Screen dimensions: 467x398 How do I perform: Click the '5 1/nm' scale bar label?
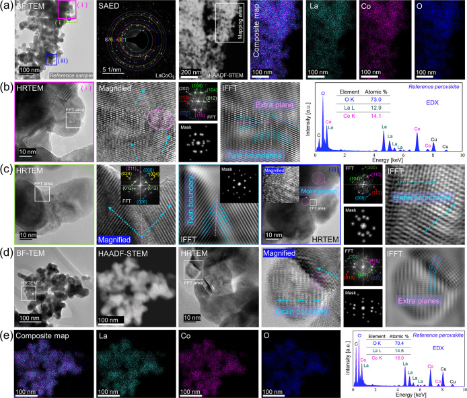(x=112, y=70)
